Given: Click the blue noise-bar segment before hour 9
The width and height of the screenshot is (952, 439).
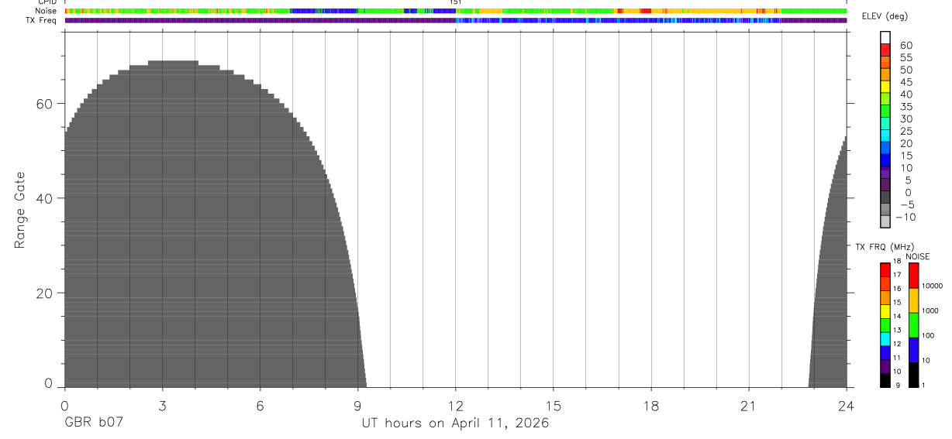Looking at the screenshot, I should click(x=323, y=11).
